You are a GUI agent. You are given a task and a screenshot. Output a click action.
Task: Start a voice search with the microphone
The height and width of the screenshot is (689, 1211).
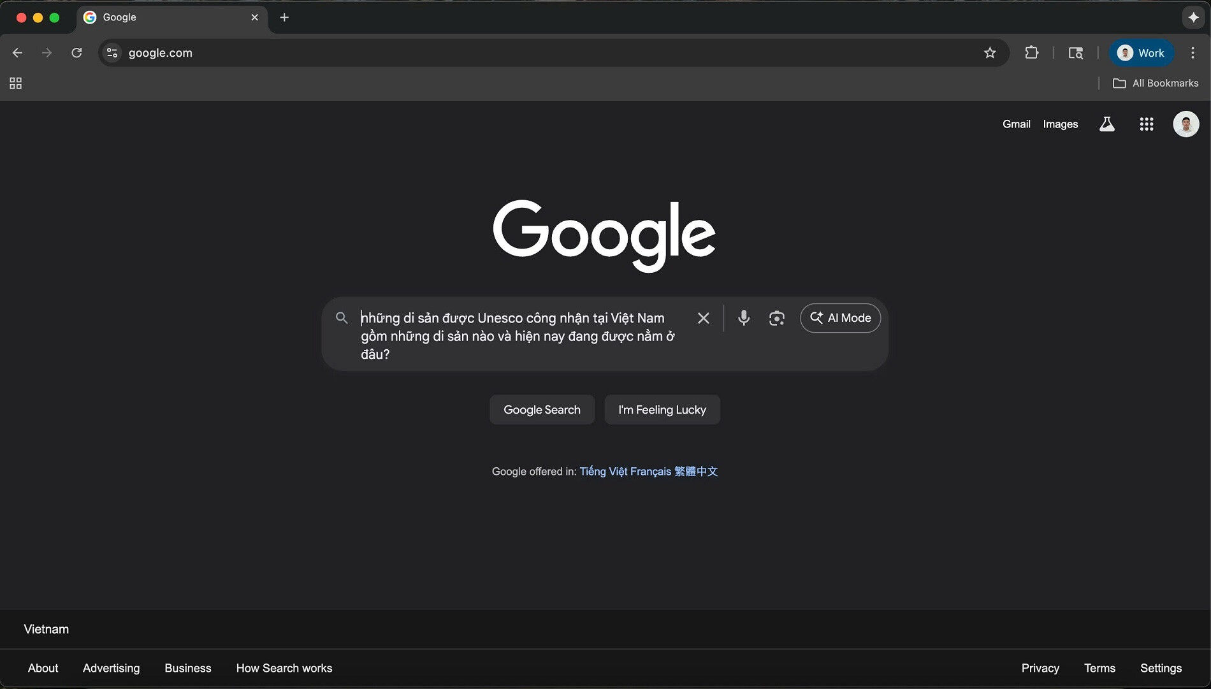point(743,317)
